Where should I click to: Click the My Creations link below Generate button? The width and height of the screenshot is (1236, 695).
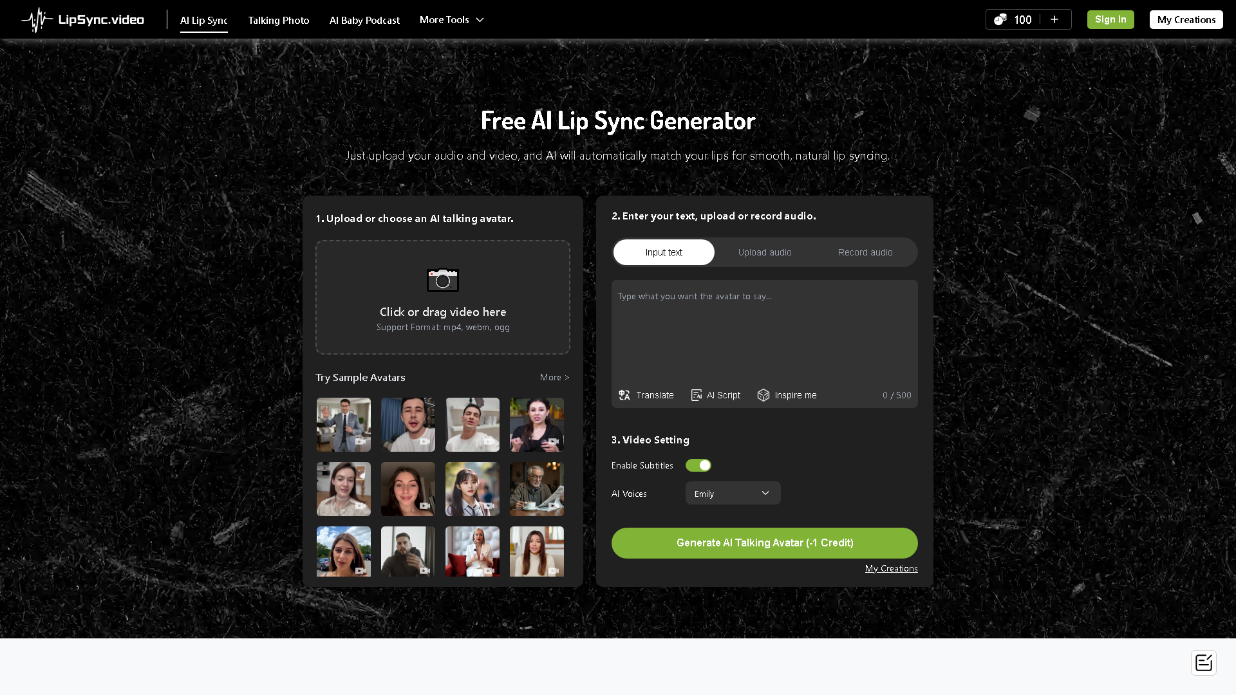(x=891, y=568)
